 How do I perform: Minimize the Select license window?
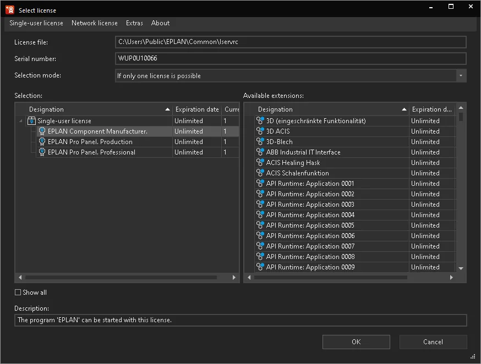[431, 7]
